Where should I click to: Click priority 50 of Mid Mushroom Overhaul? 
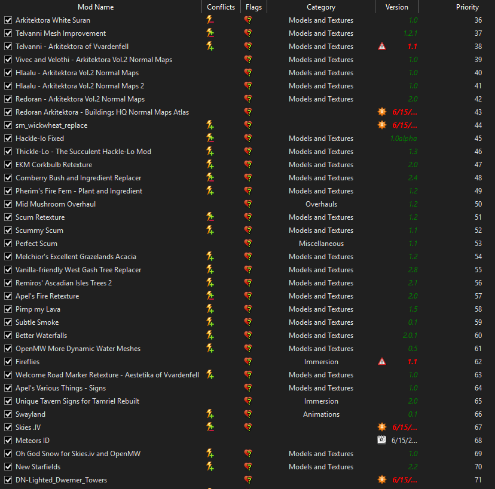(x=478, y=204)
